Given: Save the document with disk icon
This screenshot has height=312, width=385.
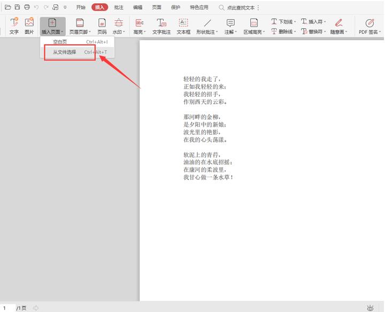Looking at the screenshot, I should 17,7.
